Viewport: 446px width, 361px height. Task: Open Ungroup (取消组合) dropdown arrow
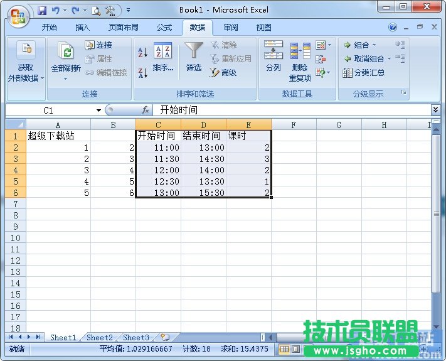point(389,59)
